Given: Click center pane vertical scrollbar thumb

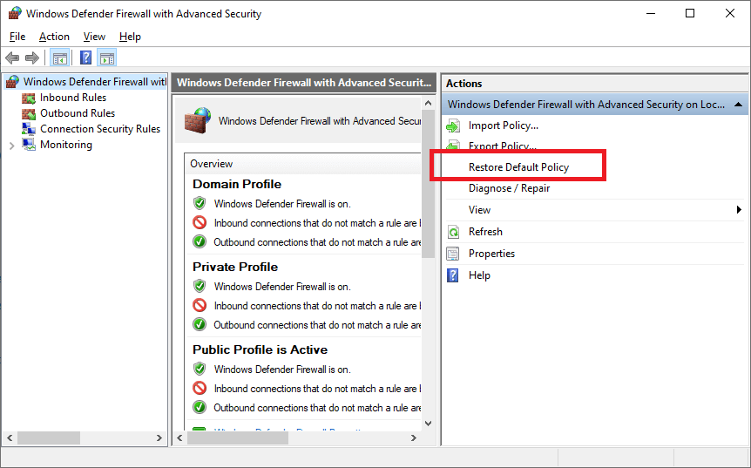Looking at the screenshot, I should [428, 184].
